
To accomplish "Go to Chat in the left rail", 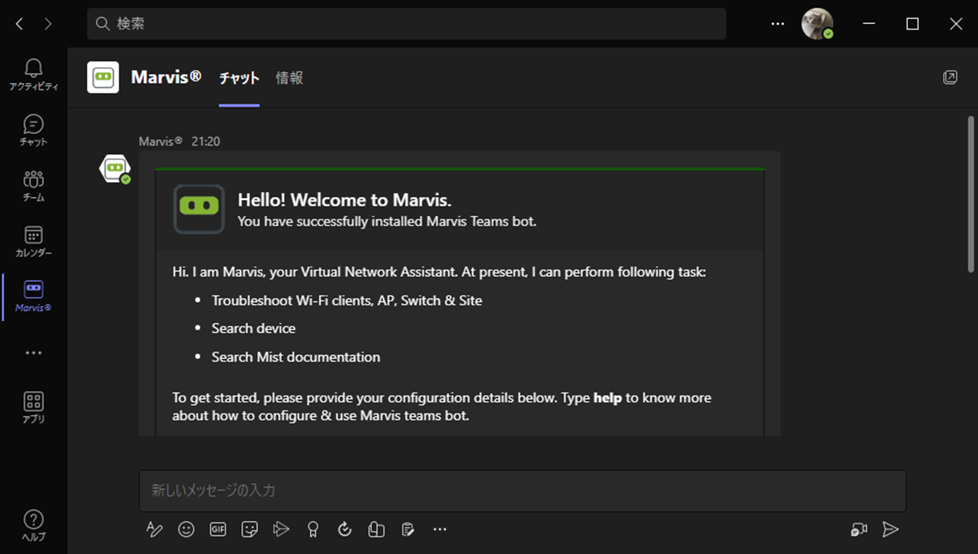I will point(33,129).
